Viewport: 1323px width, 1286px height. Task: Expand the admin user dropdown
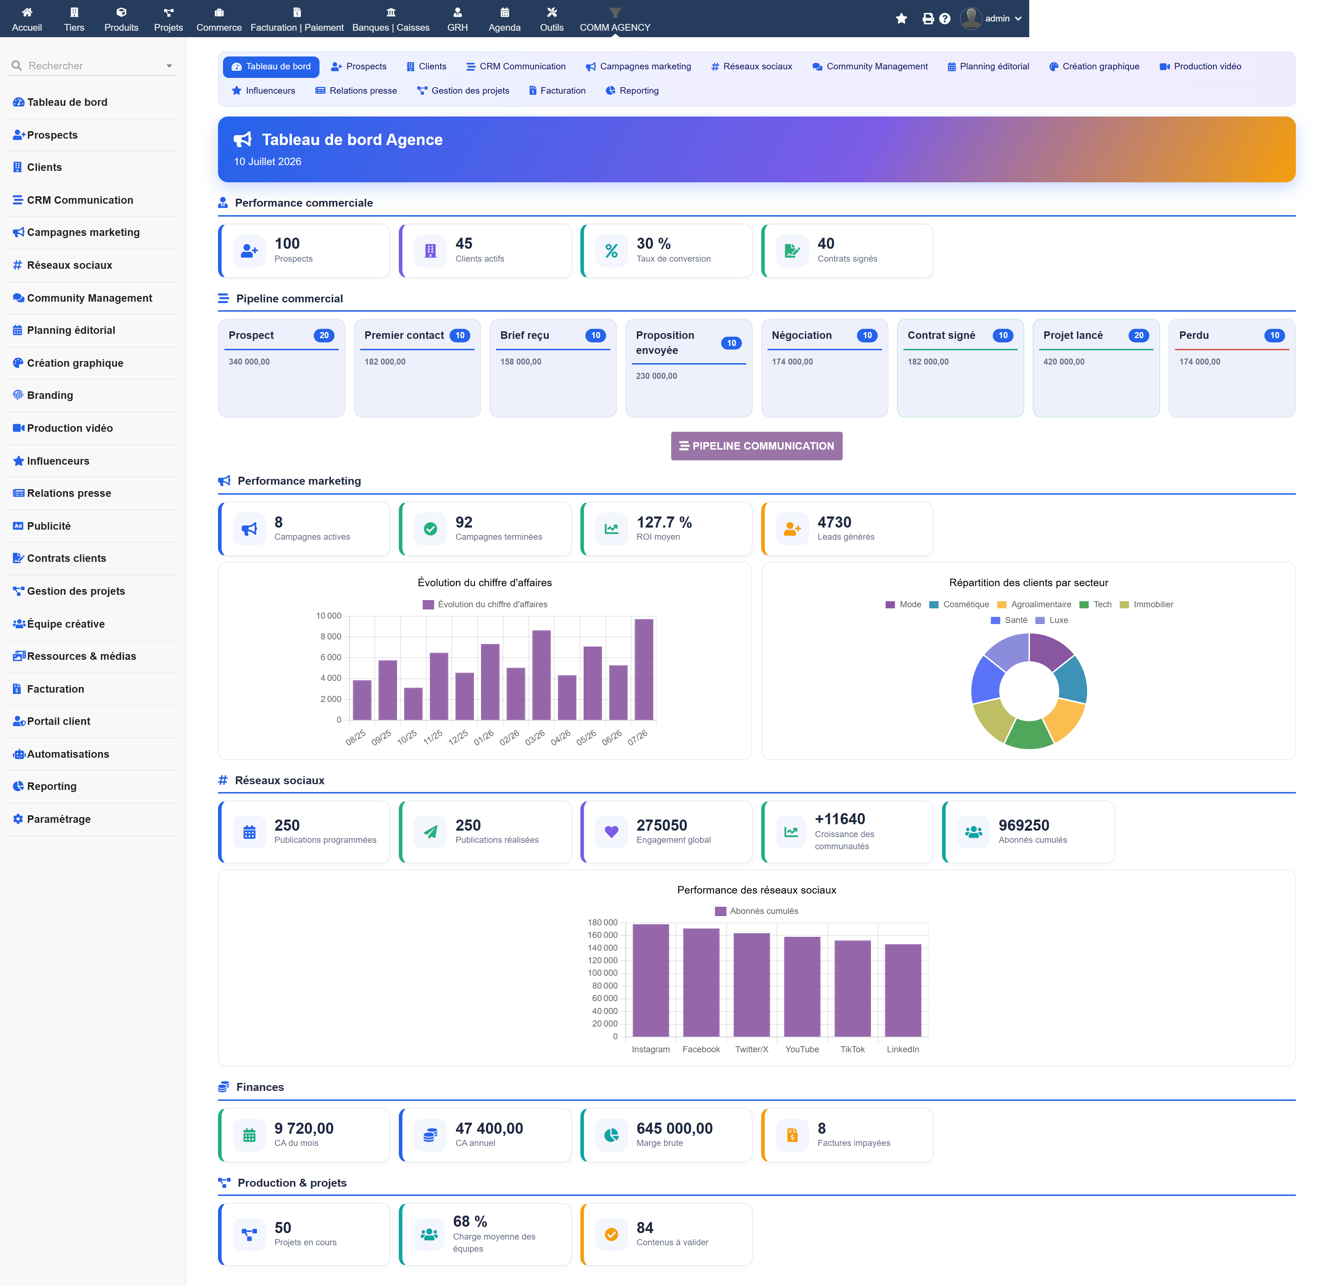click(x=991, y=18)
